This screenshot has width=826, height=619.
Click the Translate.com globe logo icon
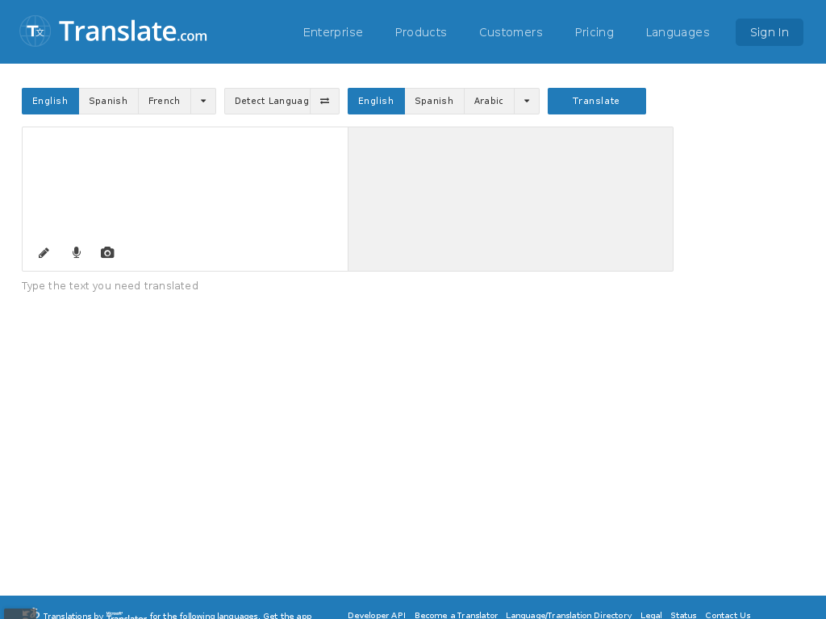pyautogui.click(x=35, y=31)
